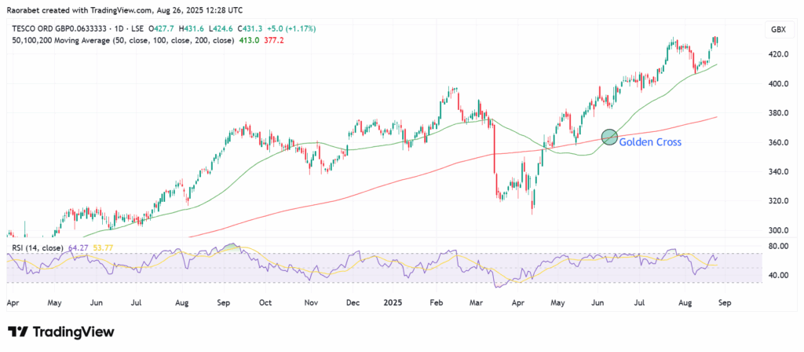Click the 360.0 price axis label
Screen dimensions: 804x352
point(777,142)
